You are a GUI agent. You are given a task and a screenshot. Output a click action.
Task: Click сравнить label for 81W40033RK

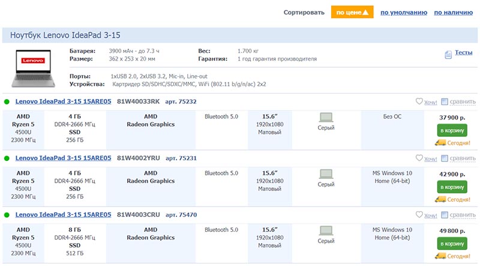(463, 101)
